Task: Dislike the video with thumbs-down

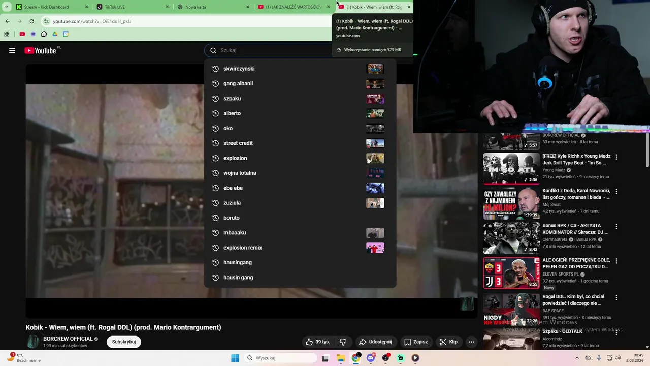Action: pos(343,342)
